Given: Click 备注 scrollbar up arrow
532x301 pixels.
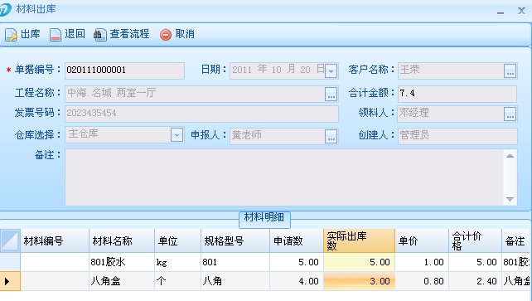Looking at the screenshot, I should click(x=510, y=156).
